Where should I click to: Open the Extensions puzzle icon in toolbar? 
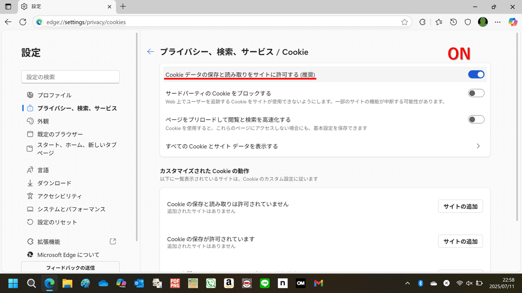(422, 22)
